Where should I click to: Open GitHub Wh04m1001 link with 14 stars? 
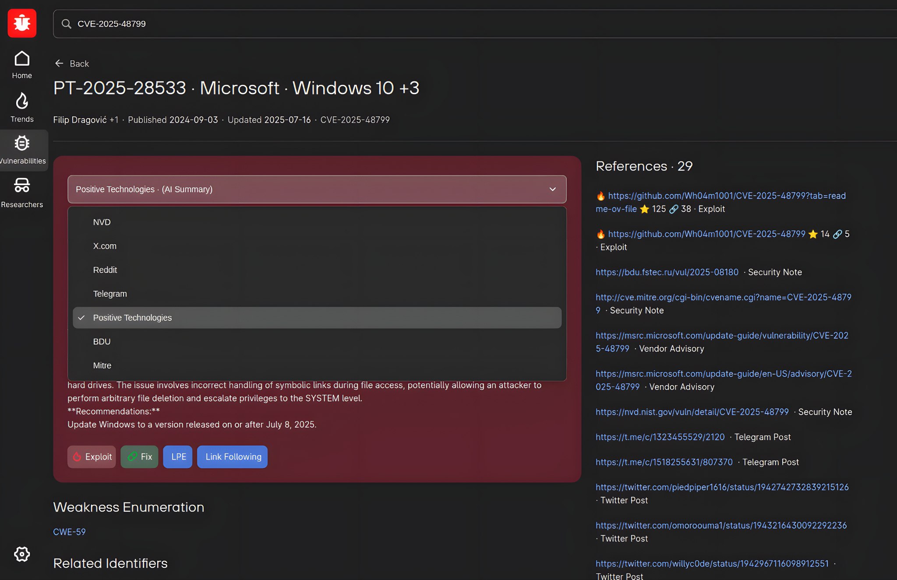(x=706, y=234)
